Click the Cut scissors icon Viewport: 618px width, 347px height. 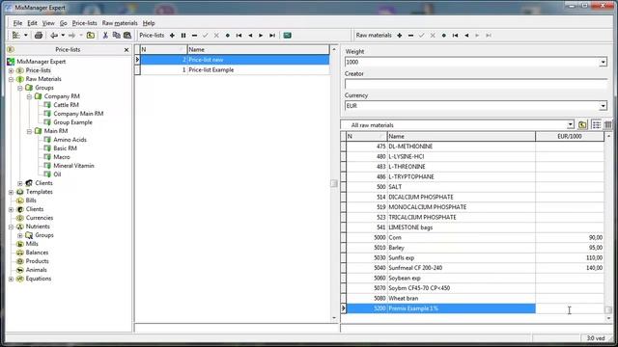[x=105, y=36]
